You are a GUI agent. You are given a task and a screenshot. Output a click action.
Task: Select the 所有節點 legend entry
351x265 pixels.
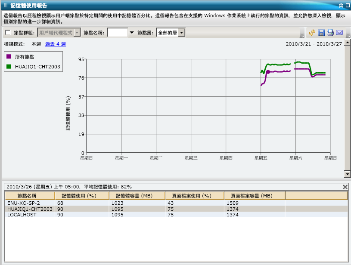[x=26, y=58]
